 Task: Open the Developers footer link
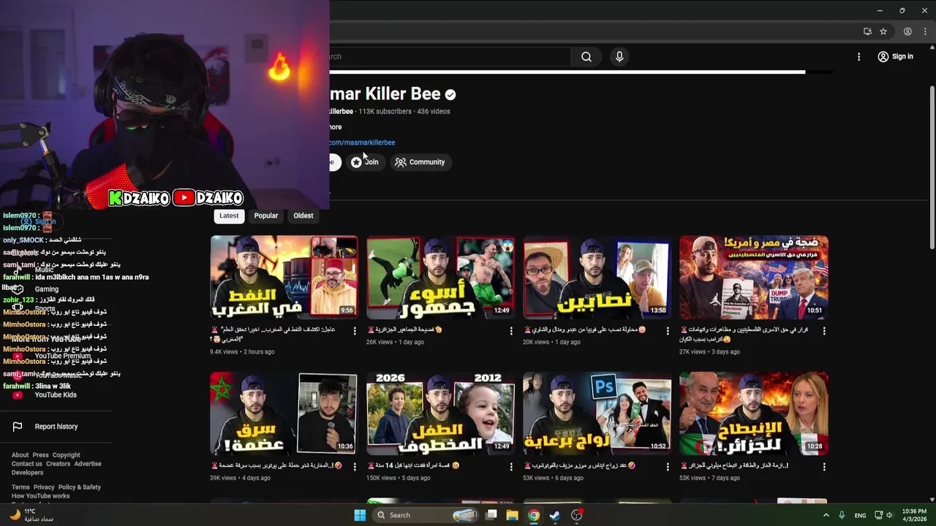[x=28, y=473]
